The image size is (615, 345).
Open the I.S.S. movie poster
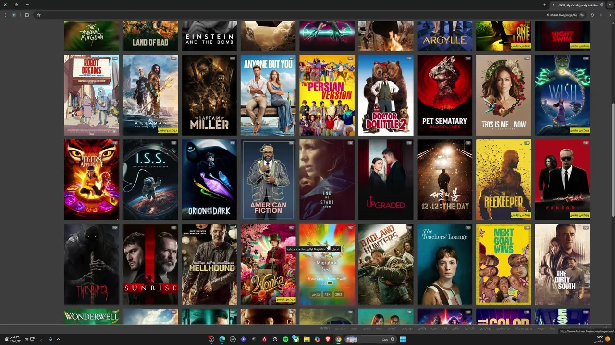click(150, 180)
